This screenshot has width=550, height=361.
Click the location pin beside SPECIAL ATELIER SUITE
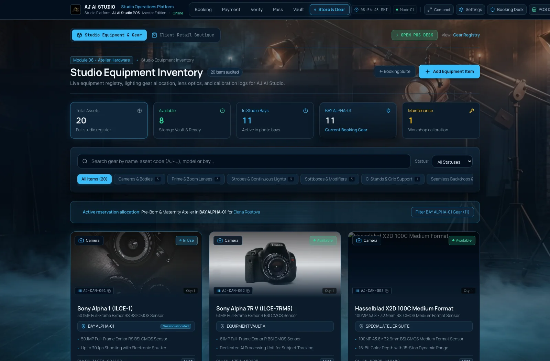[x=361, y=326]
